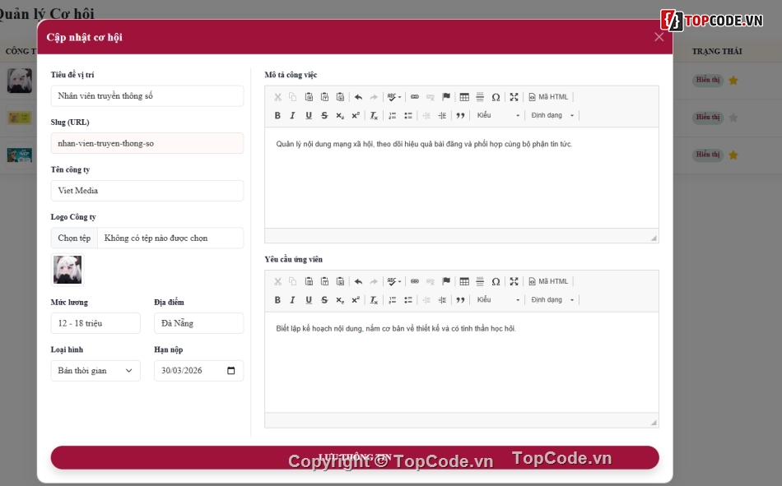Click Paste from Word in Mô tả công việc toolbar
Screen dimensions: 782x486
(340, 97)
